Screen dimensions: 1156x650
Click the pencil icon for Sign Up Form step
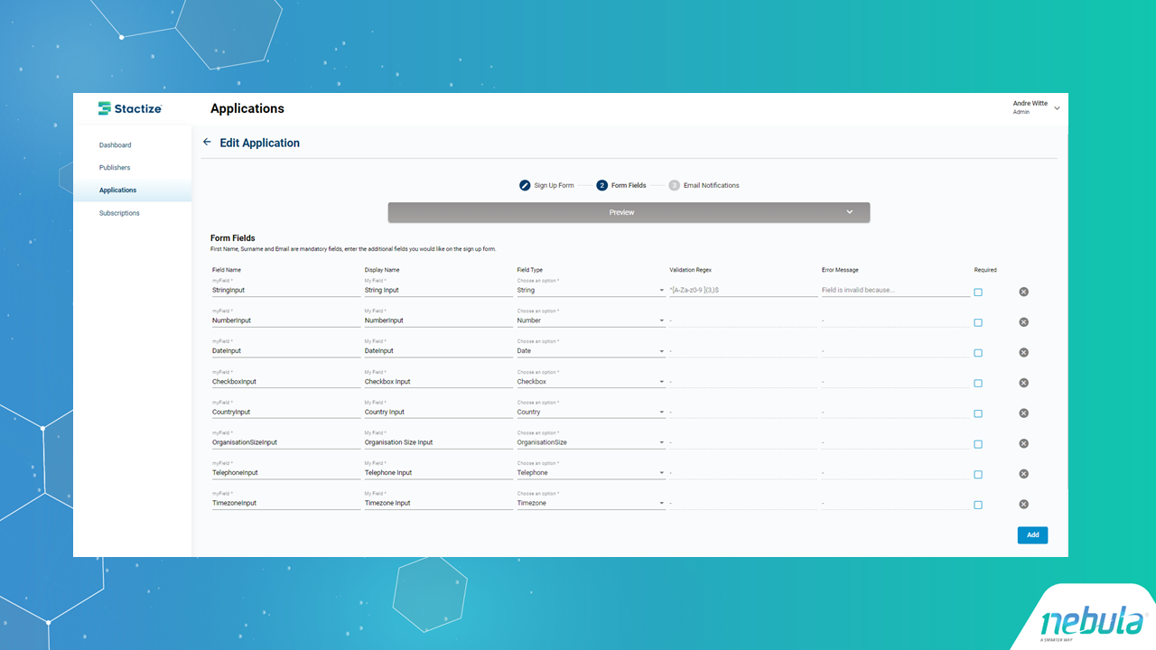coord(525,185)
